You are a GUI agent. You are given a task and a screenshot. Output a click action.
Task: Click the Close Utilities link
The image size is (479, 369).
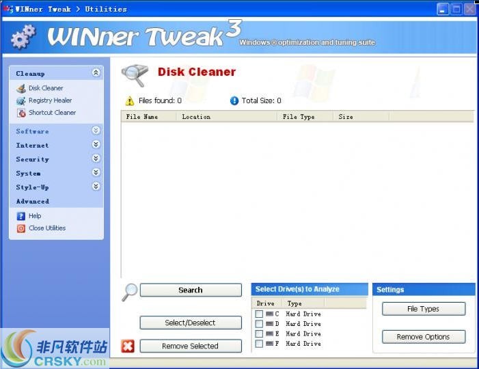tap(47, 228)
